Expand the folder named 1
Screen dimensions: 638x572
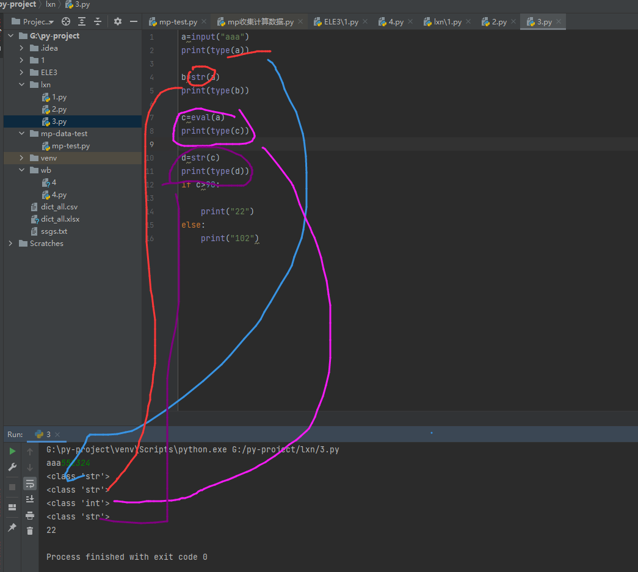[x=21, y=60]
